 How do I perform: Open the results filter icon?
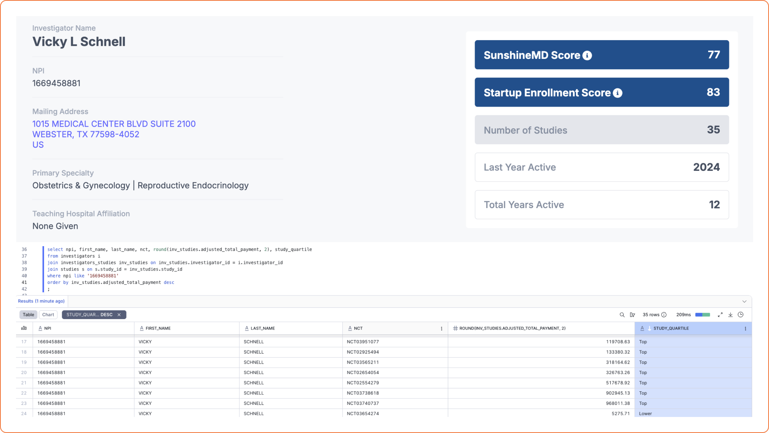632,315
